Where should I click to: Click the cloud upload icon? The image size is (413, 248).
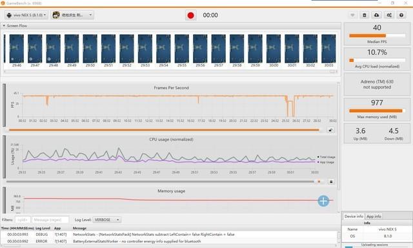[377, 15]
